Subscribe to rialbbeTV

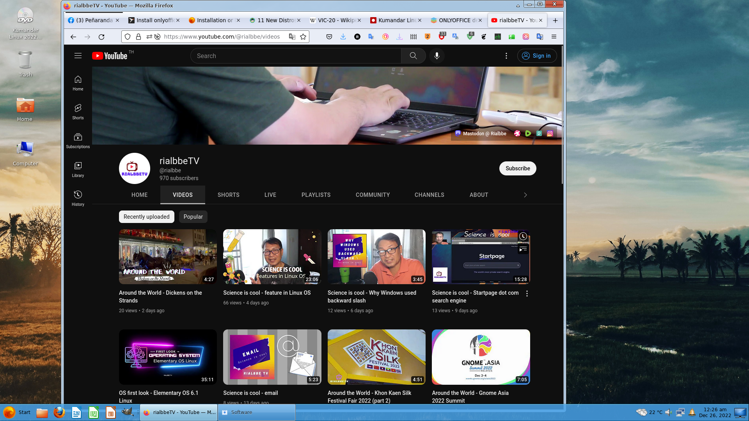pos(518,168)
